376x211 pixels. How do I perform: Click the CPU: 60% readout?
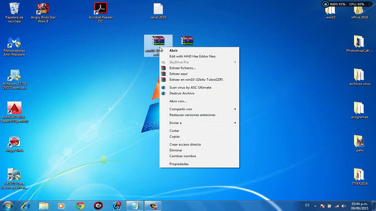click(357, 4)
